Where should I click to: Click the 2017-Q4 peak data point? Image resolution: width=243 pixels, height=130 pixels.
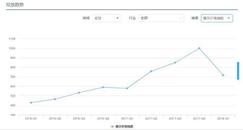[x=199, y=48]
